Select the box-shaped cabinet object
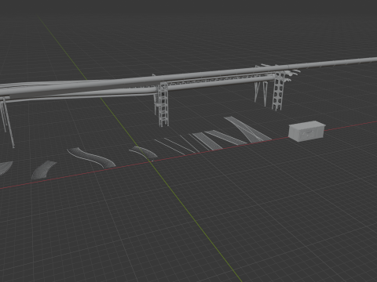Screen dimensions: 377x282 pyautogui.click(x=306, y=131)
